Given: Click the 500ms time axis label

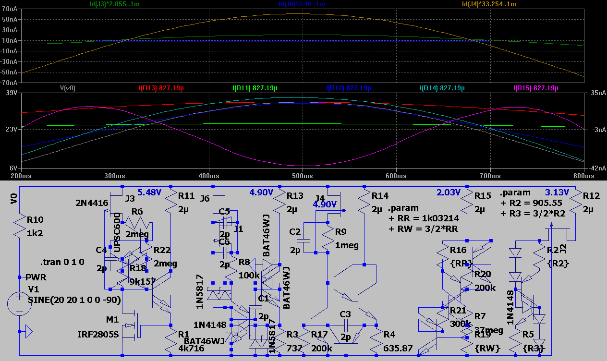Looking at the screenshot, I should tap(302, 177).
